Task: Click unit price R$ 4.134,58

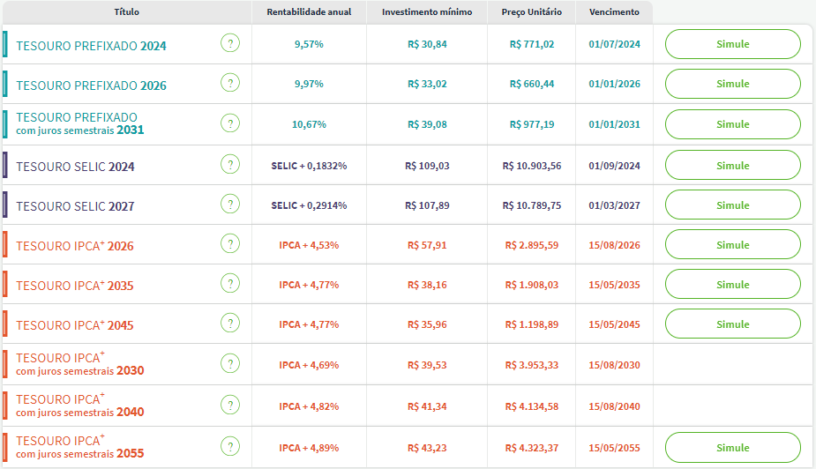Action: 532,406
